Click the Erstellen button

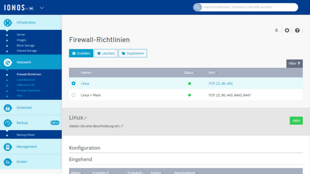click(81, 53)
